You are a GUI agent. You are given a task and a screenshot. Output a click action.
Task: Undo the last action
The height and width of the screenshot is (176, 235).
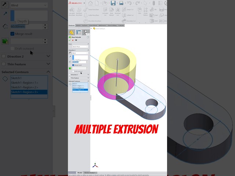tap(129, 3)
